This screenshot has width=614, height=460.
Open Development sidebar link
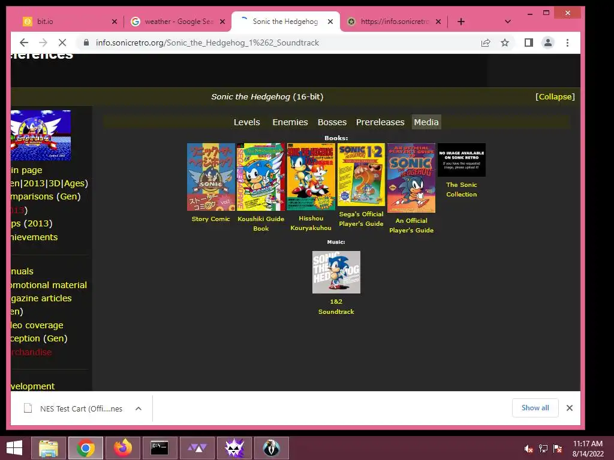click(x=33, y=386)
